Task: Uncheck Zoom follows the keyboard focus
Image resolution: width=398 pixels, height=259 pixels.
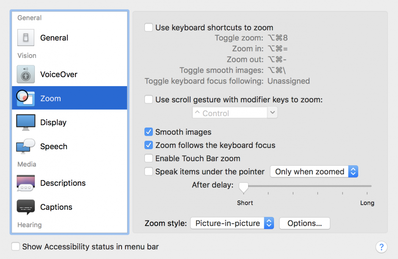Action: pyautogui.click(x=149, y=145)
